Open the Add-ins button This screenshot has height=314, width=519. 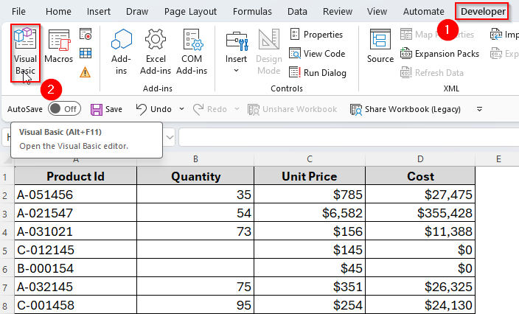coord(121,52)
